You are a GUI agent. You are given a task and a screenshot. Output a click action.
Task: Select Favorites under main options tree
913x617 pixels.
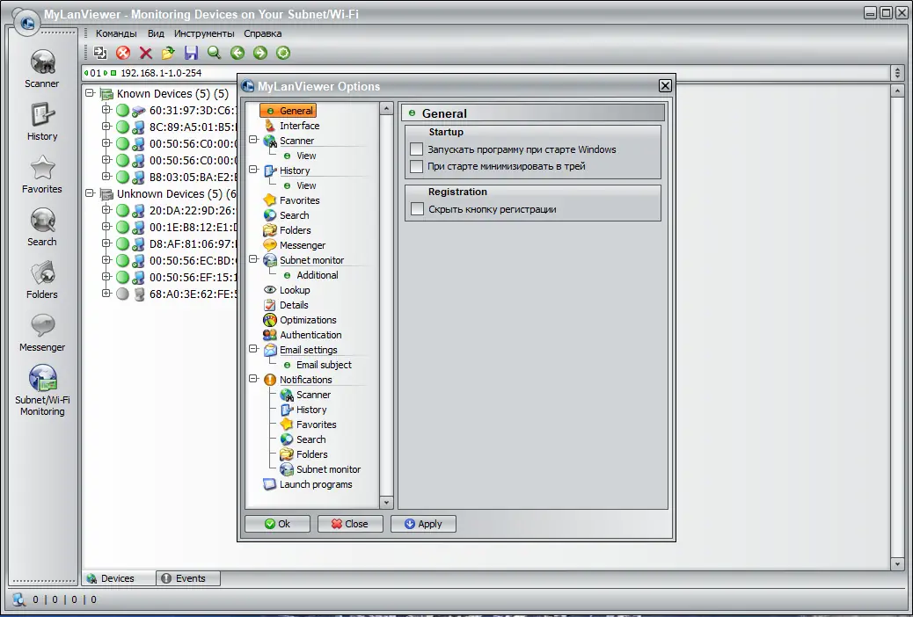pyautogui.click(x=299, y=200)
